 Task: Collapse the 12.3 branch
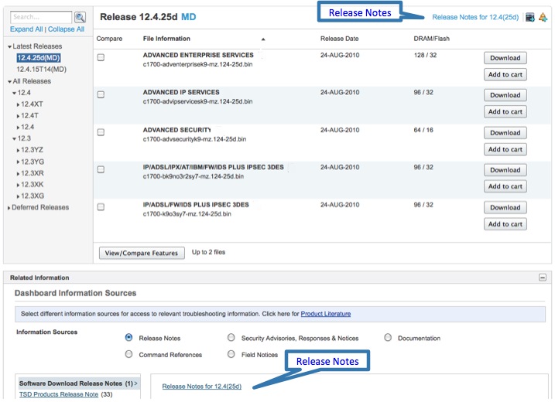14,138
